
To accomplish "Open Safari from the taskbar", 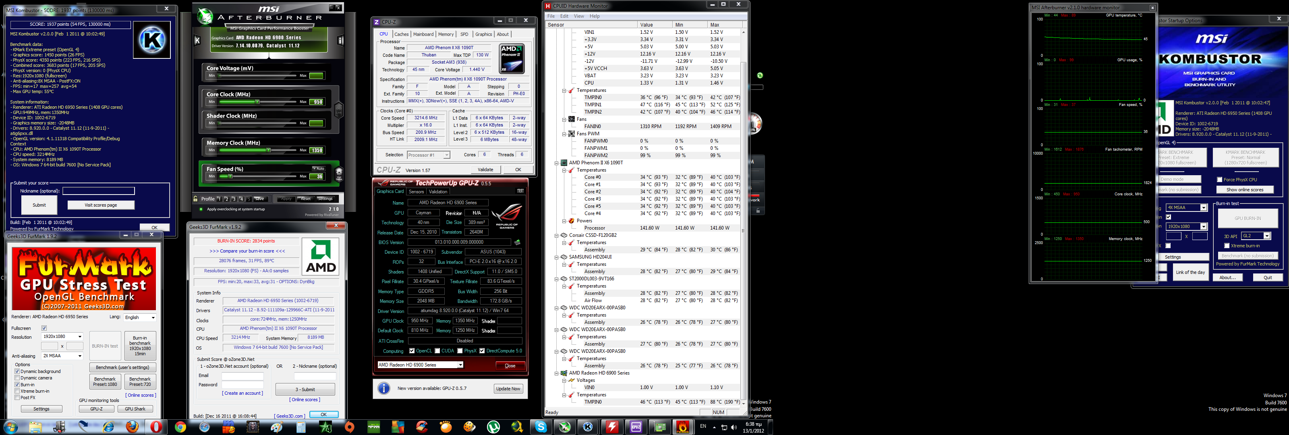I will point(204,427).
